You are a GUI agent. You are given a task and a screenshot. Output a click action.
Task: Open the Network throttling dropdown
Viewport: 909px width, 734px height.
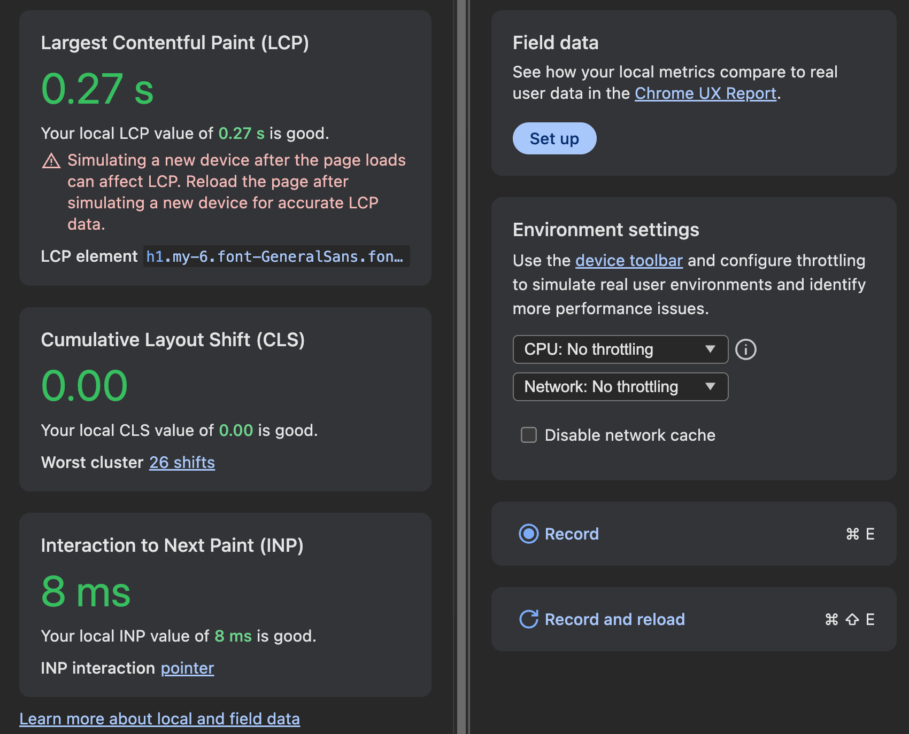click(620, 387)
